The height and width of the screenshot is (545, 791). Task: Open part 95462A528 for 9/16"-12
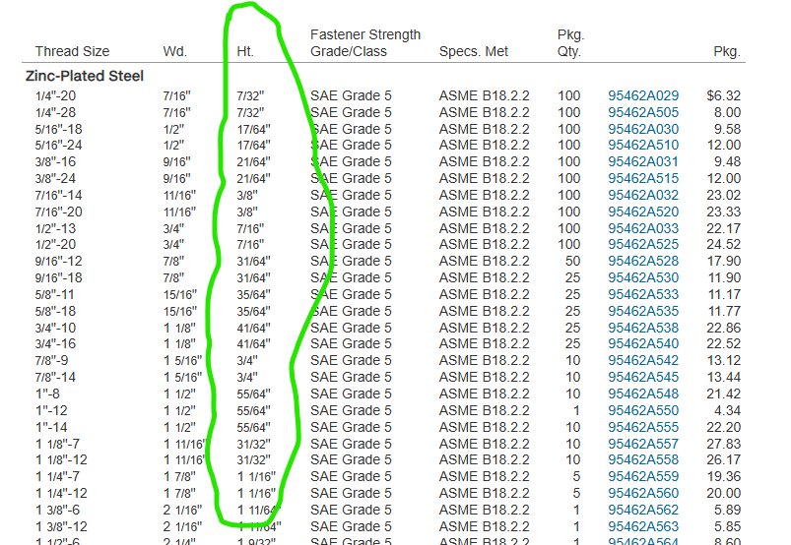(x=643, y=261)
